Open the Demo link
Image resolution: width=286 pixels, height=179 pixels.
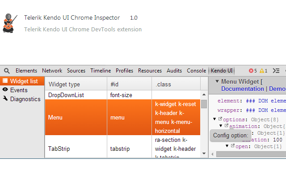[278, 89]
